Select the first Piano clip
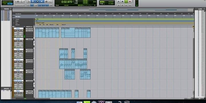This screenshot has height=103, width=206. click(x=37, y=33)
